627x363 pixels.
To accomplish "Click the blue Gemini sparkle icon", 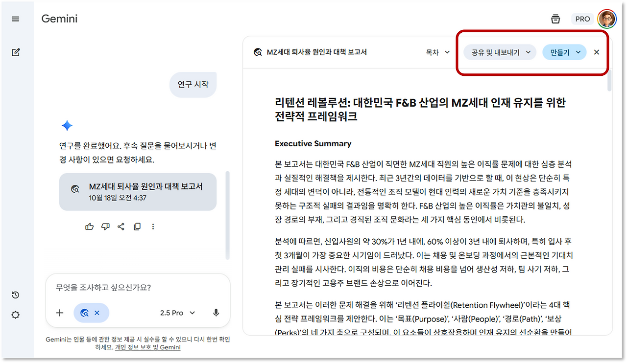I will coord(67,126).
